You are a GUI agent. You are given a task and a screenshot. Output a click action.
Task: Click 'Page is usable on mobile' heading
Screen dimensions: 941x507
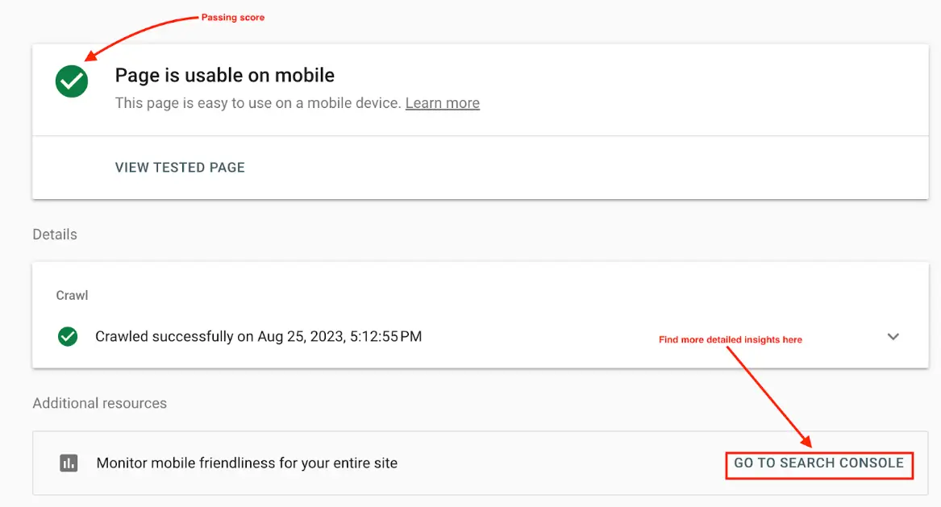(224, 75)
